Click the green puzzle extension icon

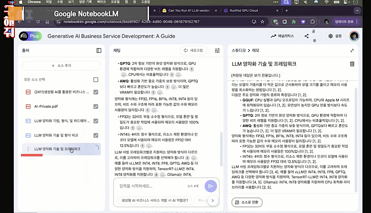coord(293,22)
